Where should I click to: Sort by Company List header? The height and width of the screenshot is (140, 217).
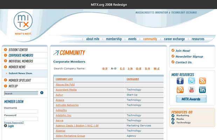point(64,79)
